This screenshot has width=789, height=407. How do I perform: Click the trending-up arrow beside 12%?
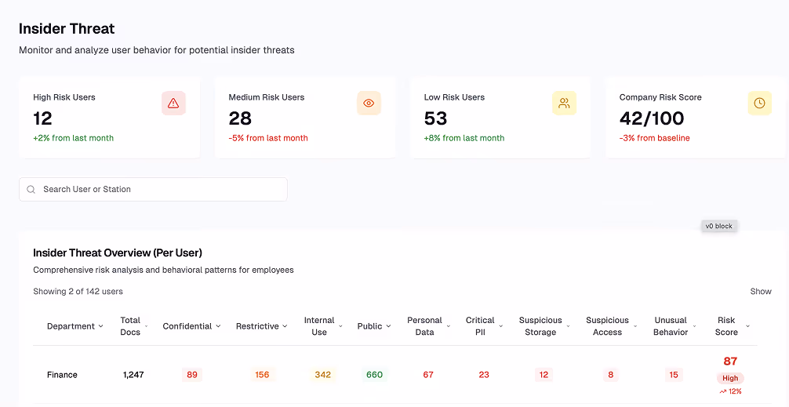[x=722, y=391]
